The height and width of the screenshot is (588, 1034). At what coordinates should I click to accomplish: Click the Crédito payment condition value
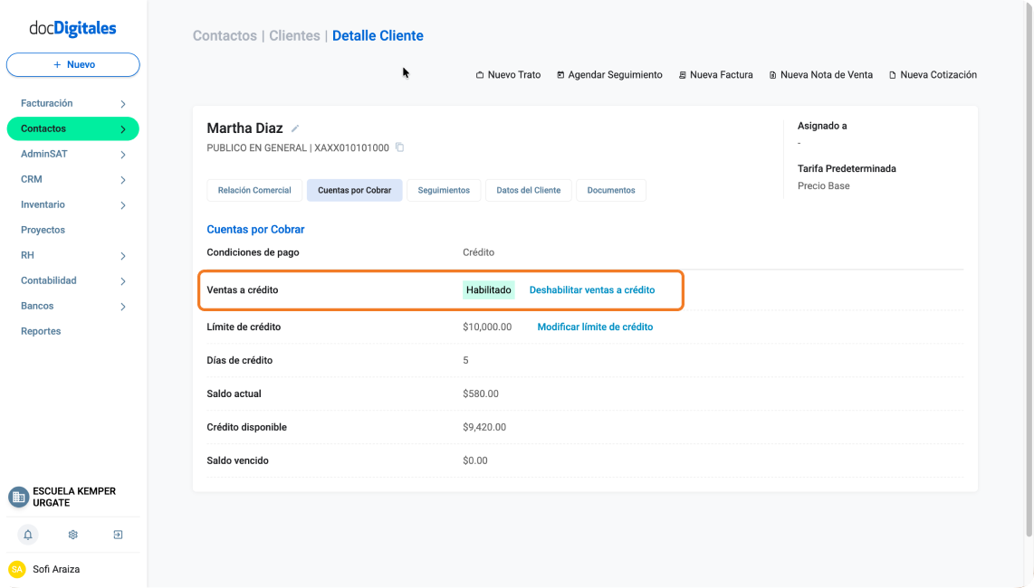point(479,252)
